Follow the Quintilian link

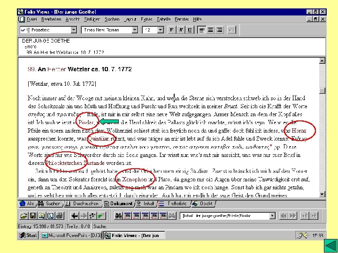(99, 139)
